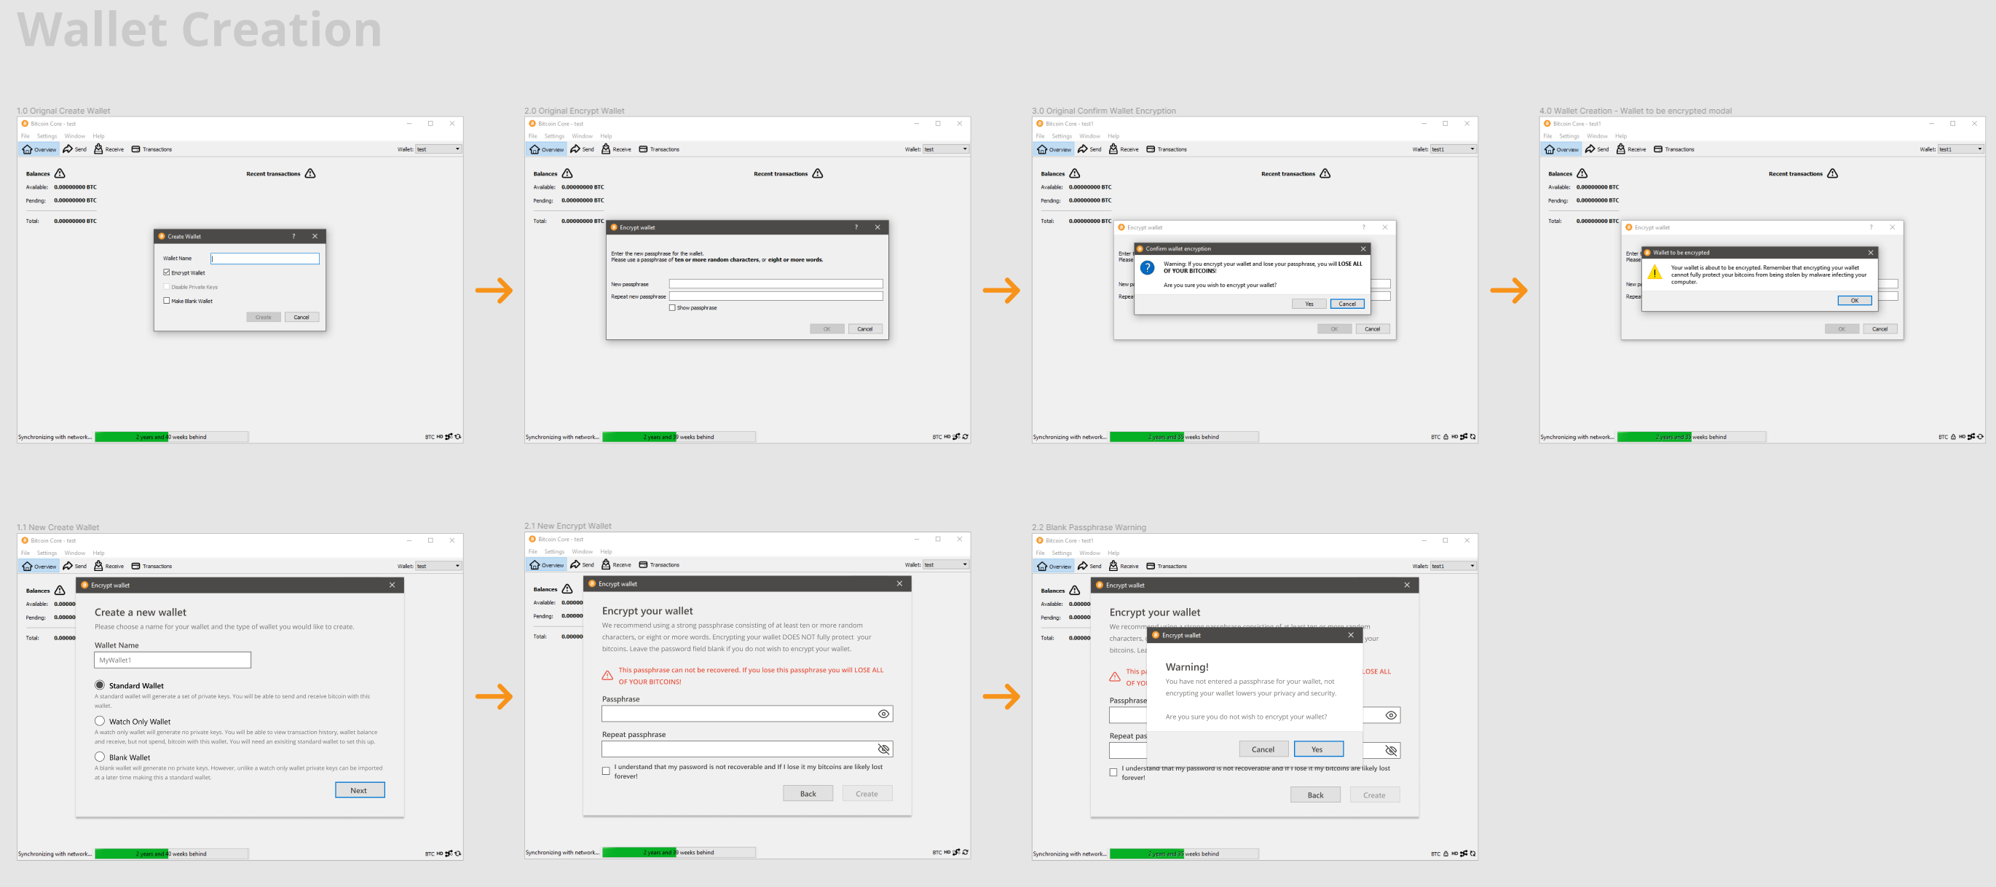
Task: Select Standard Wallet radio button
Action: 100,685
